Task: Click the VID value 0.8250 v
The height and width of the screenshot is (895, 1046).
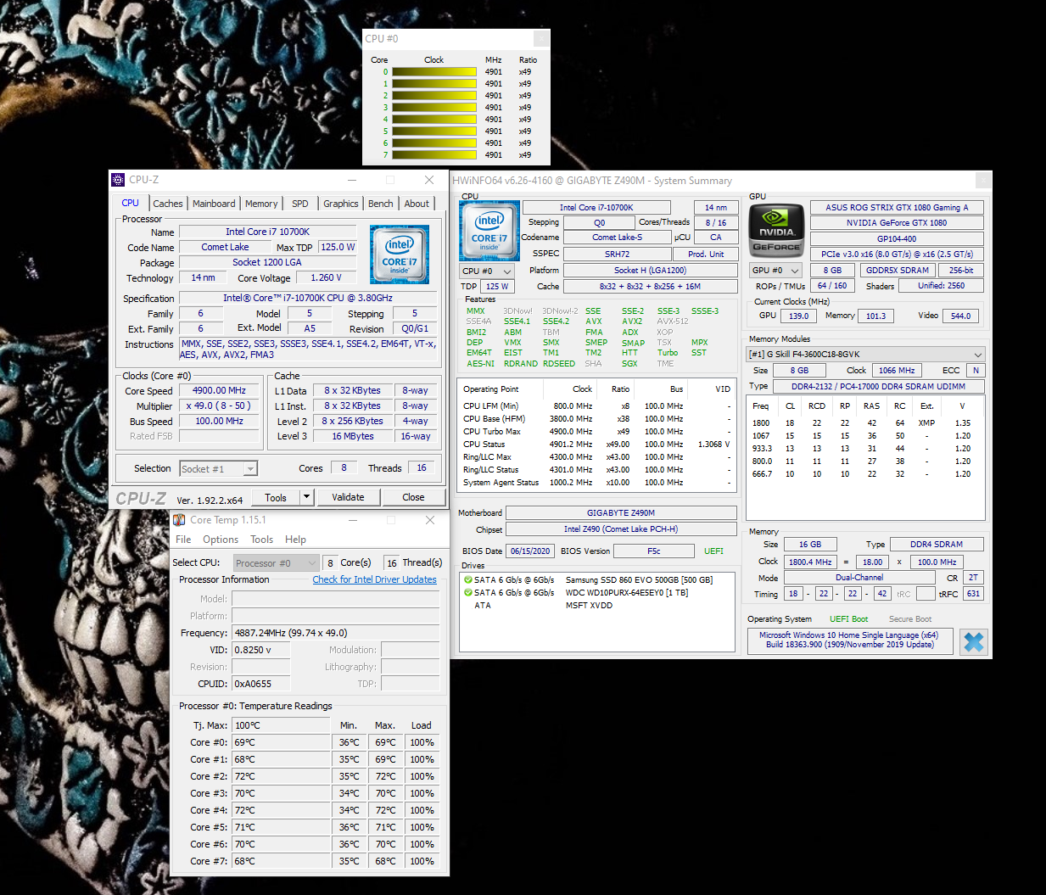Action: coord(260,650)
